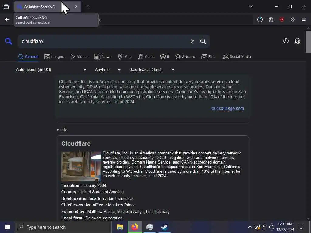The image size is (311, 233).
Task: Switch to Social Media category
Action: (237, 57)
